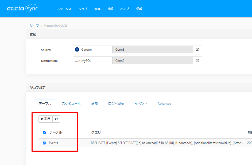Click the CData Sync logo

pos(23,8)
